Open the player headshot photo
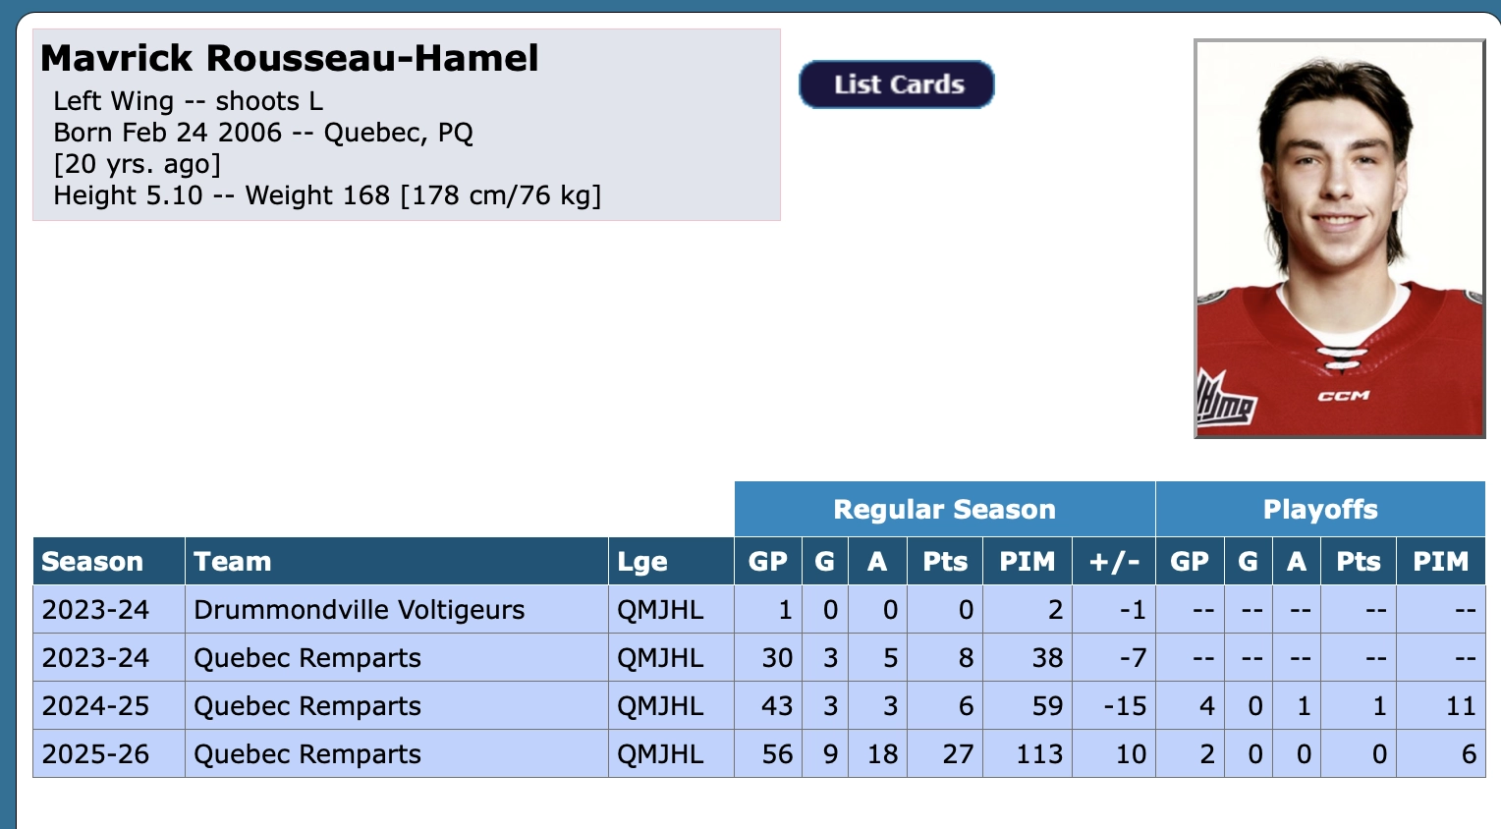Screen dimensions: 1501x829 (x=1339, y=239)
